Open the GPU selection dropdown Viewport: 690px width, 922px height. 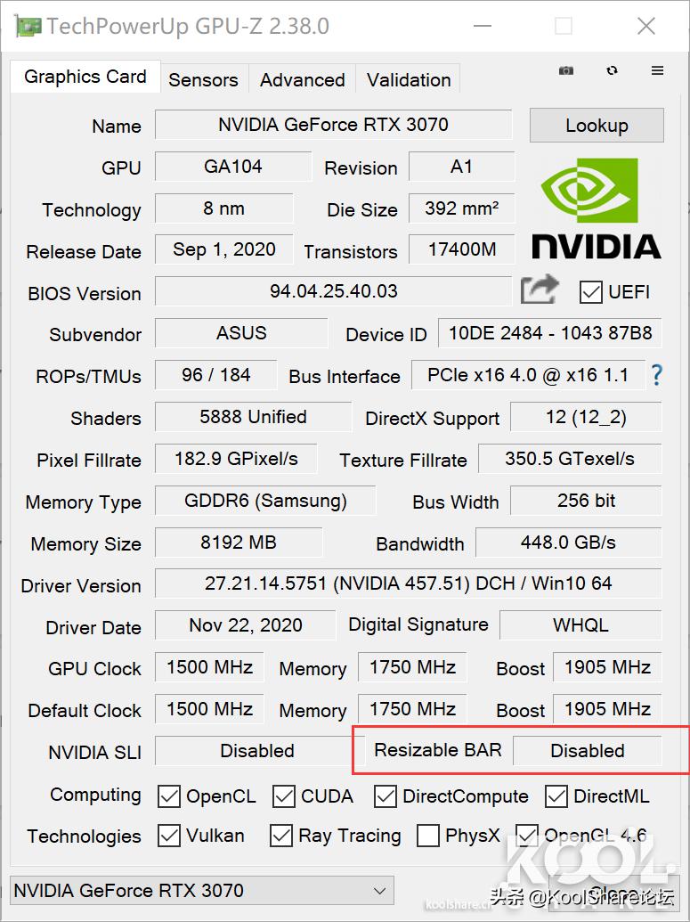(201, 890)
